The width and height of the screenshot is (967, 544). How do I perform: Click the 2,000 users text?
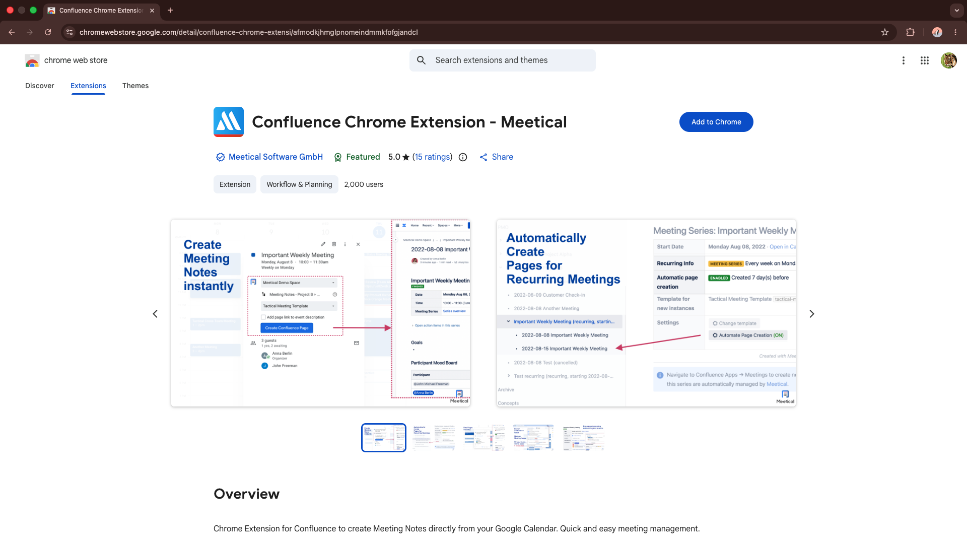(364, 184)
